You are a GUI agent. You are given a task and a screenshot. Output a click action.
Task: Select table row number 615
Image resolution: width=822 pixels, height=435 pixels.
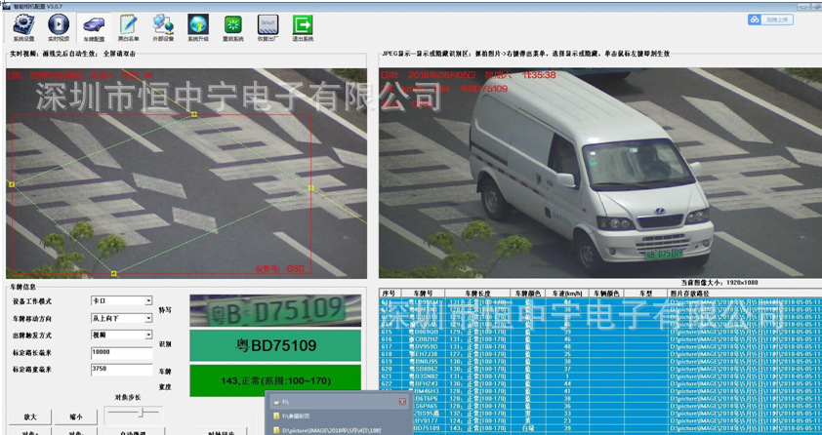pos(600,332)
